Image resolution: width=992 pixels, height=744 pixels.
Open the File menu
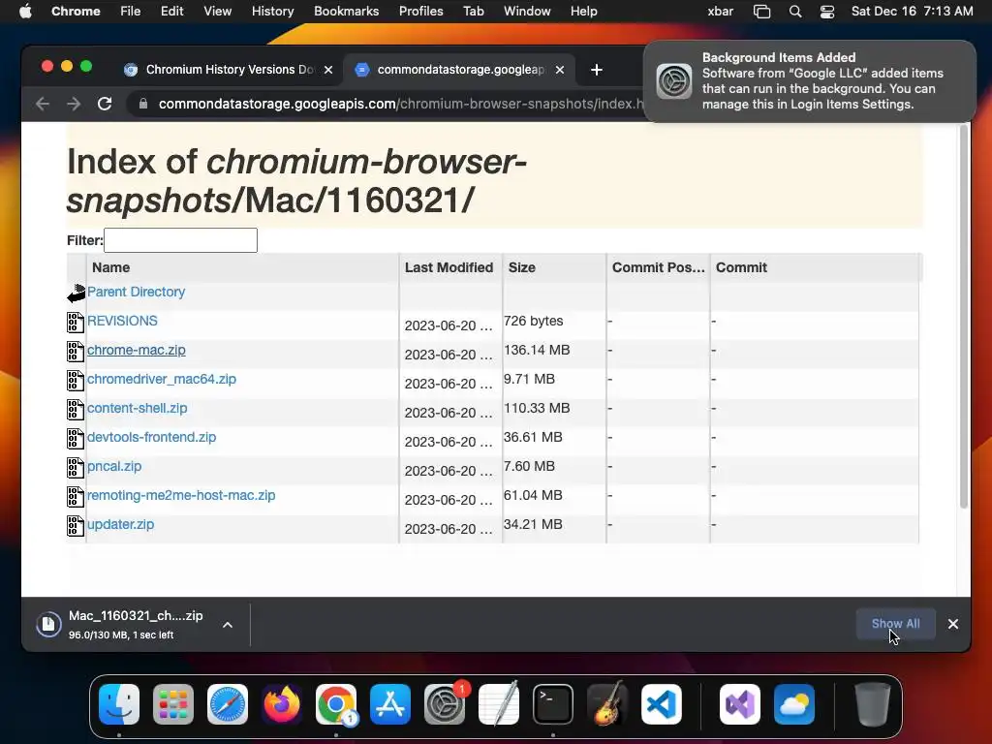coord(131,12)
